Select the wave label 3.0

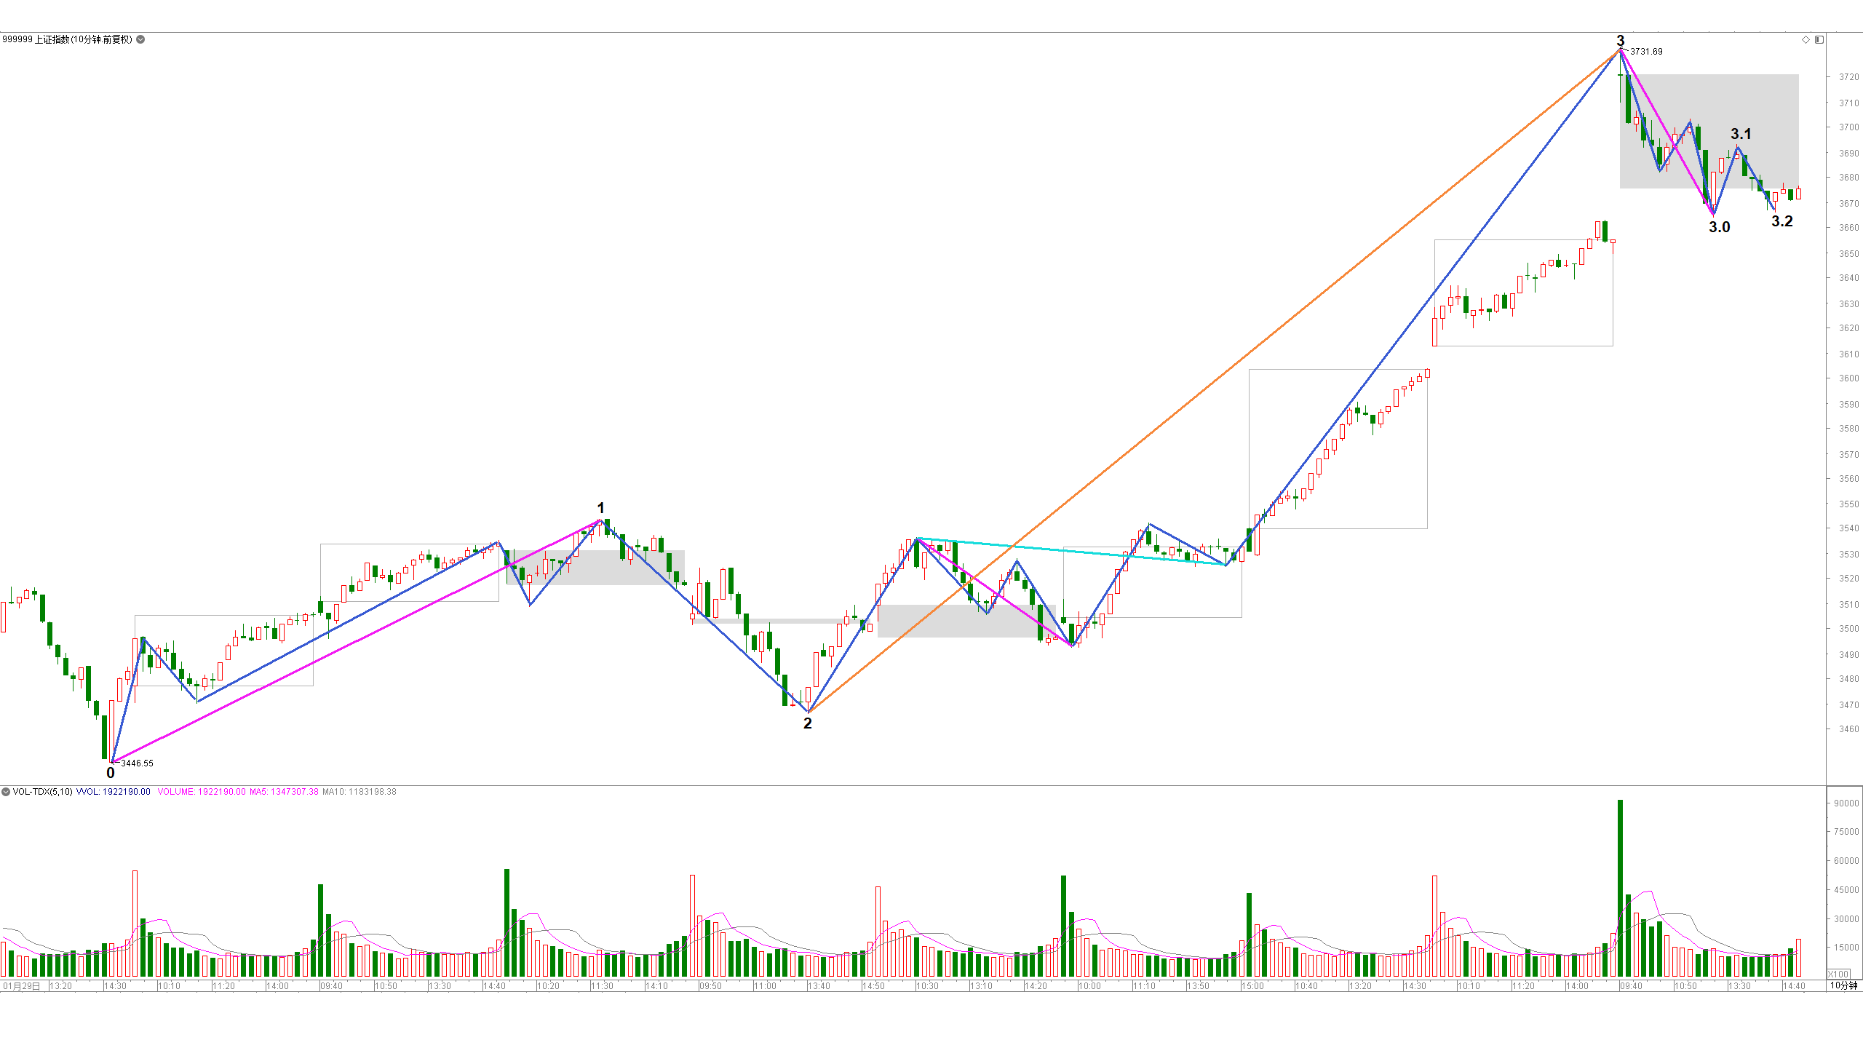click(1720, 227)
